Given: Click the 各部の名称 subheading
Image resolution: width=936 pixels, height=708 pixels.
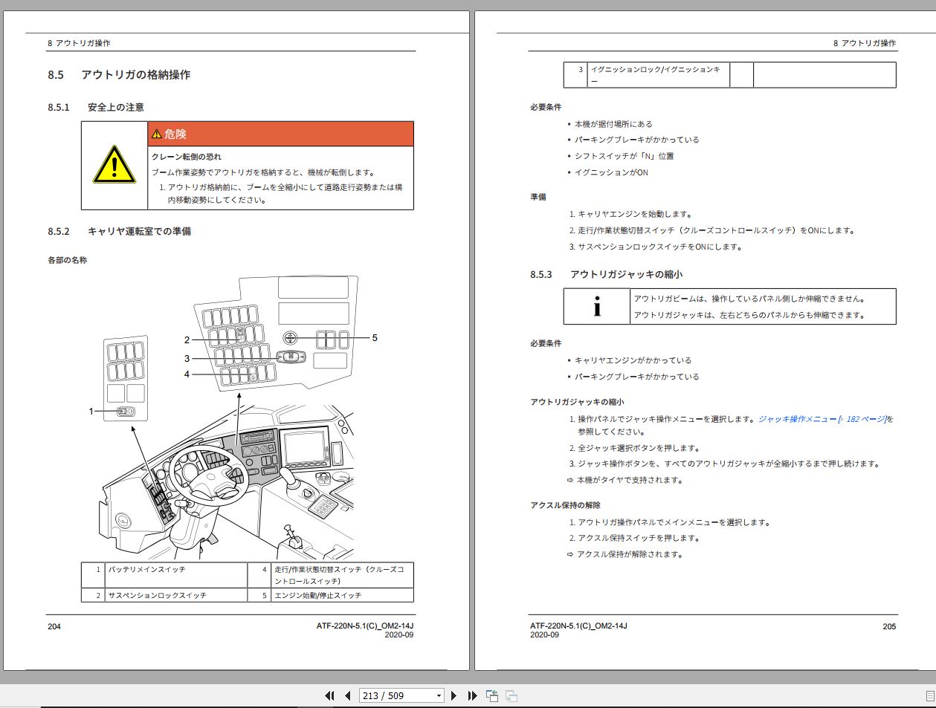Looking at the screenshot, I should (x=68, y=260).
